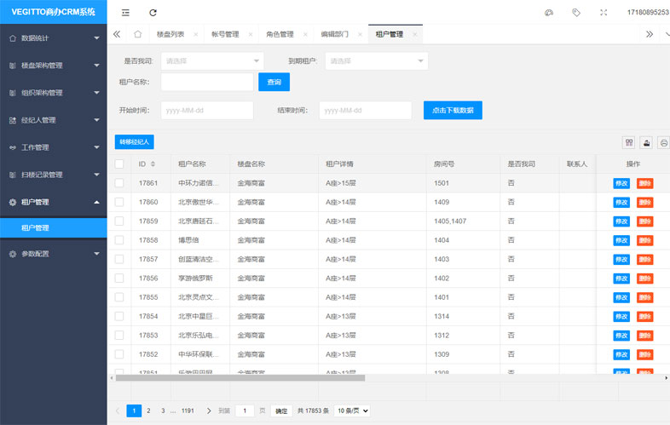Screen dimensions: 670x425
Task: Go to last page 1191
Action: [x=188, y=411]
